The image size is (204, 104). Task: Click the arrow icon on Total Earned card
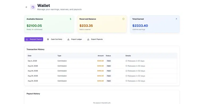tap(176, 19)
